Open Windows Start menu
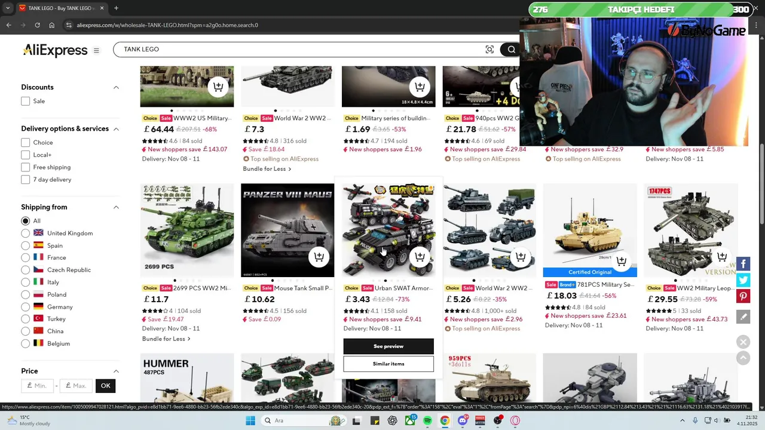 [x=250, y=420]
